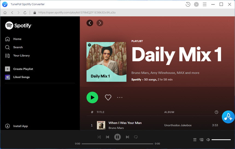Click the TITLE column header
Viewport: 235px width, 149px height.
[x=100, y=112]
